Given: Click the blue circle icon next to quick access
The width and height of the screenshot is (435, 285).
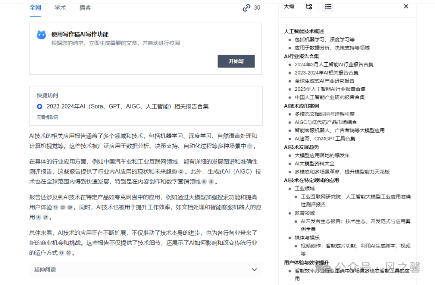Looking at the screenshot, I should pyautogui.click(x=39, y=106).
